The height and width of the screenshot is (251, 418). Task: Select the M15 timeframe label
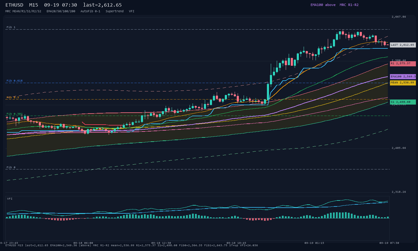click(33, 5)
